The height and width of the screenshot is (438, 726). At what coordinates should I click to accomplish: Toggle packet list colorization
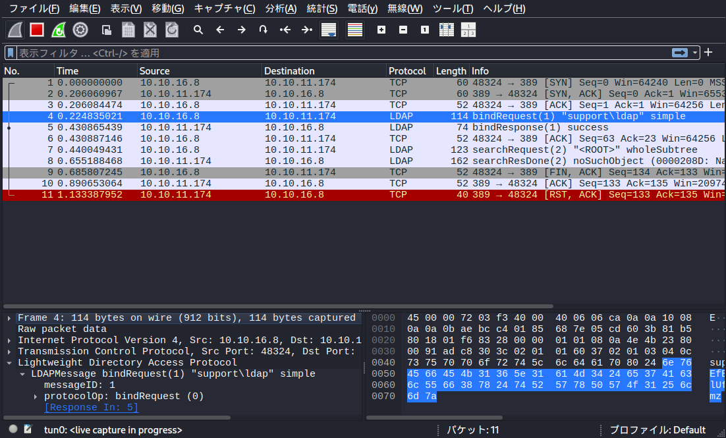coord(355,30)
